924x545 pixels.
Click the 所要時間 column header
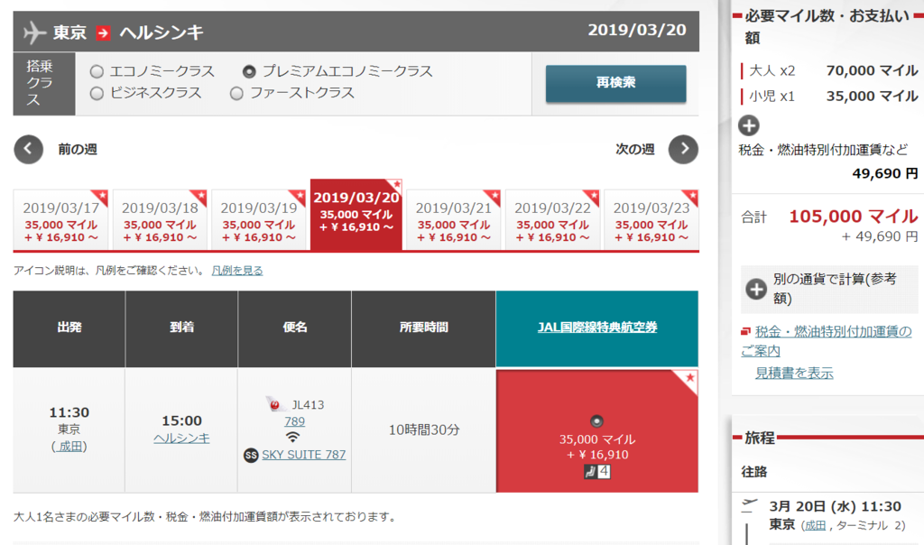tap(424, 328)
